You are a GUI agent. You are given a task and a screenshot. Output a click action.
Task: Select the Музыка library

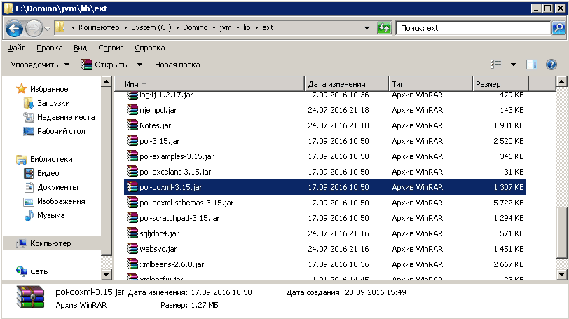50,215
